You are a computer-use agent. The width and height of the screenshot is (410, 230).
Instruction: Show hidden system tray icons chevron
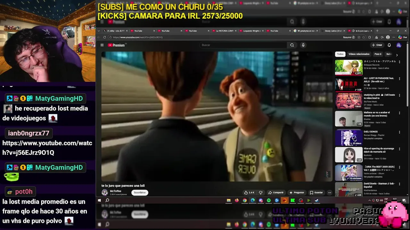point(370,200)
